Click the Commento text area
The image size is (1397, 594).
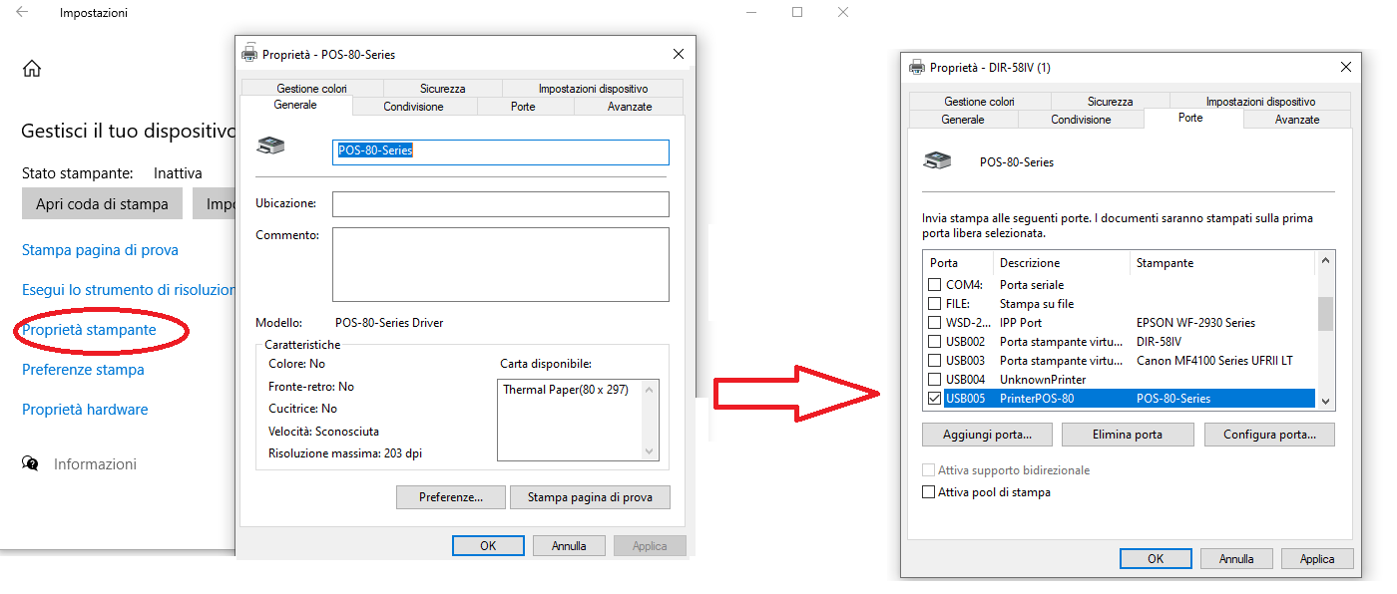501,264
